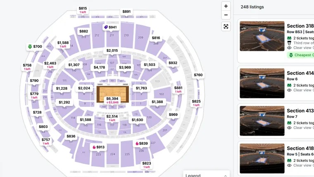The height and width of the screenshot is (177, 314).
Task: Click the $6,394 courtside price bubble
Action: click(x=112, y=99)
